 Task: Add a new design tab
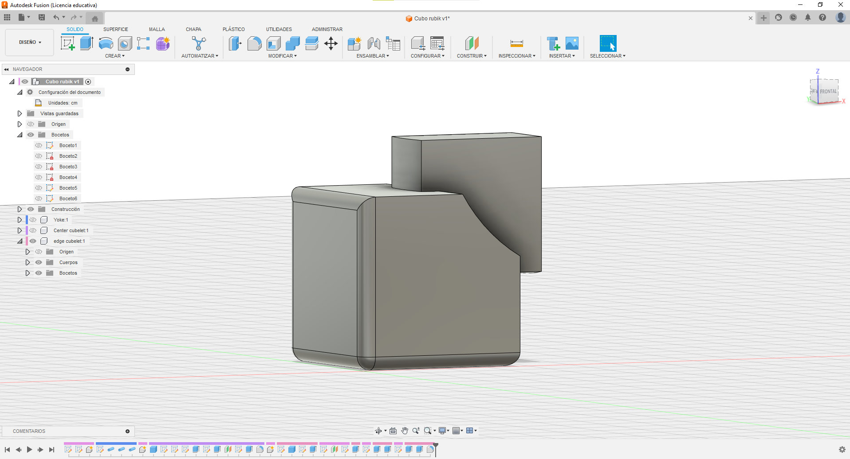coord(763,18)
